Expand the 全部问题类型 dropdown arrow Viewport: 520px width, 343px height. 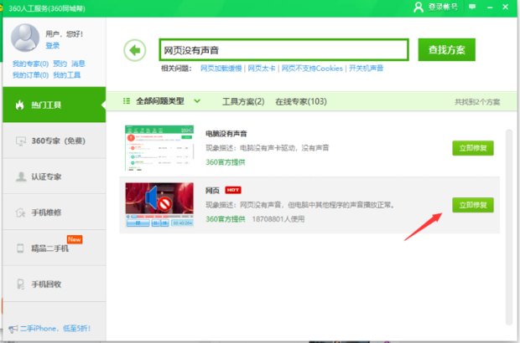(197, 101)
